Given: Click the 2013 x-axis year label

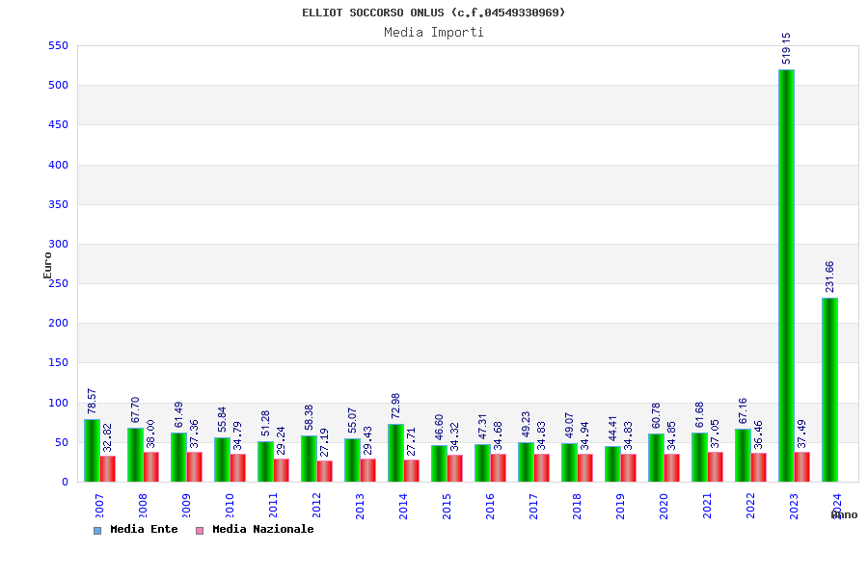Looking at the screenshot, I should pyautogui.click(x=360, y=506).
